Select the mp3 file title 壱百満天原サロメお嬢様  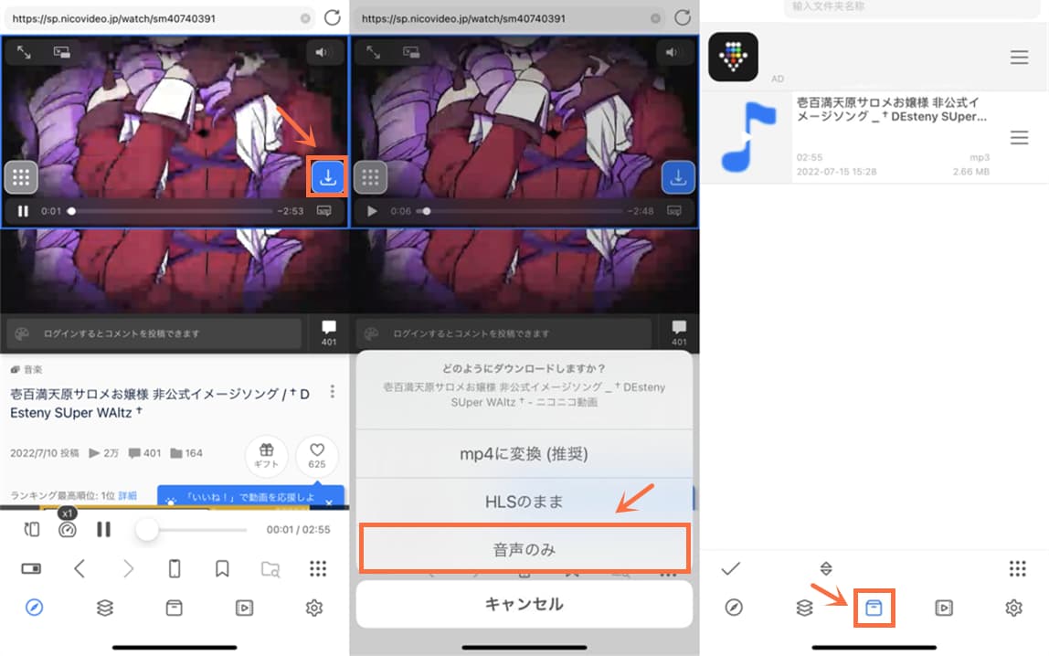892,109
